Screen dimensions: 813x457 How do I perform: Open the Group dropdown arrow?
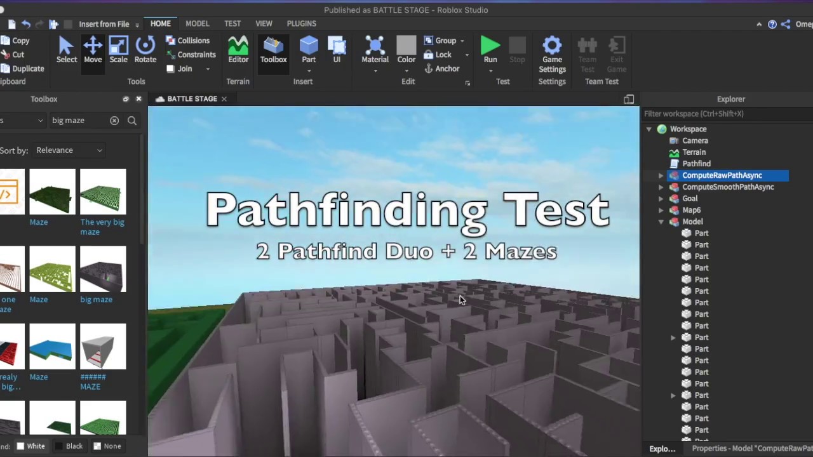click(462, 41)
